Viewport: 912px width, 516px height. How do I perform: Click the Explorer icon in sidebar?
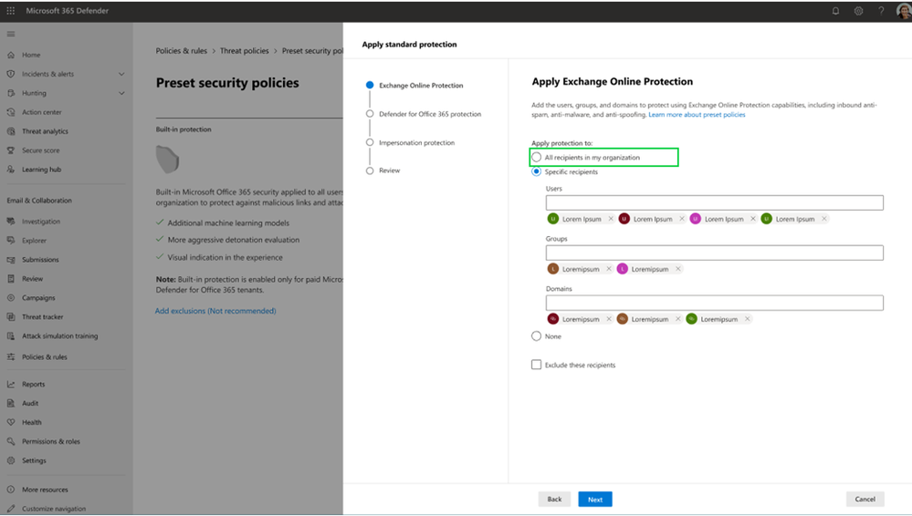point(10,241)
